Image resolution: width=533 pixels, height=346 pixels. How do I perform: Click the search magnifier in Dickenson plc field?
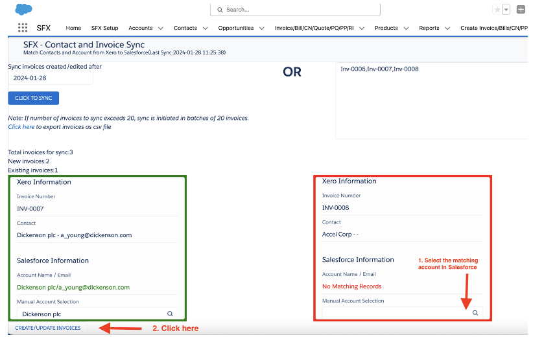point(170,314)
